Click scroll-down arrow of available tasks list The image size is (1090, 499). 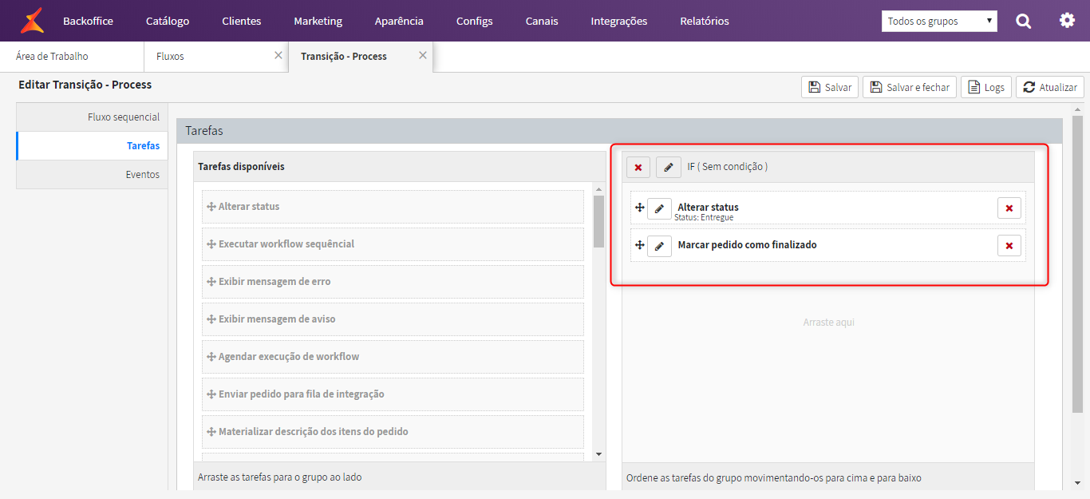click(x=598, y=454)
